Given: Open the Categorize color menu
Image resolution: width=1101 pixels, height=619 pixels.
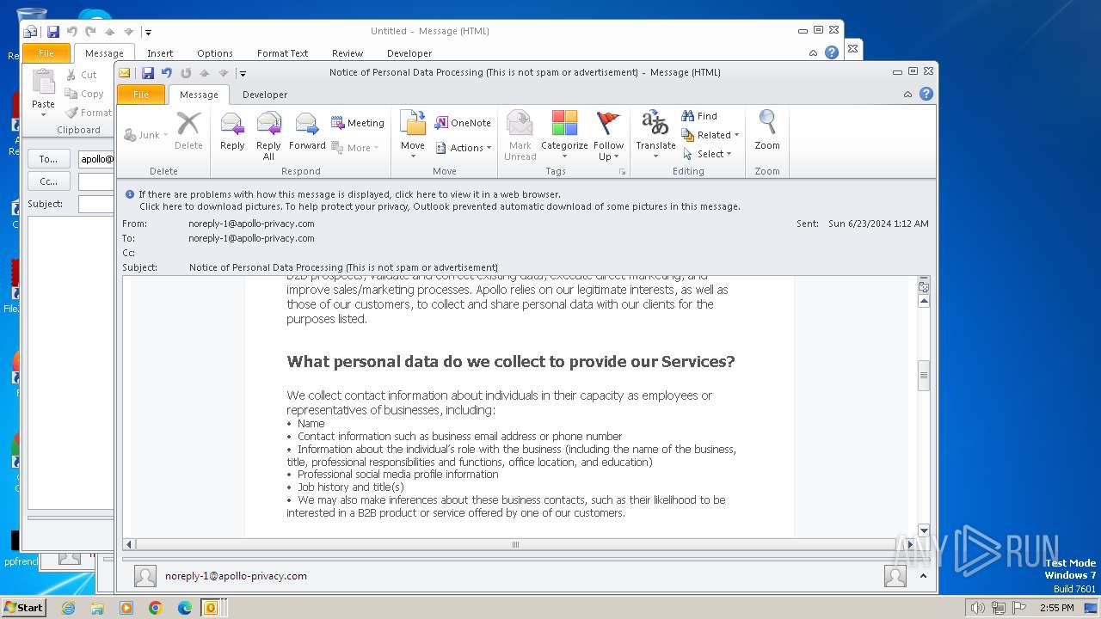Looking at the screenshot, I should [564, 135].
